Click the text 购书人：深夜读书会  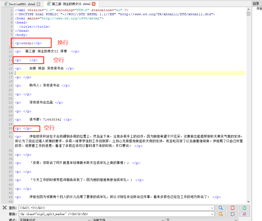click(44, 85)
